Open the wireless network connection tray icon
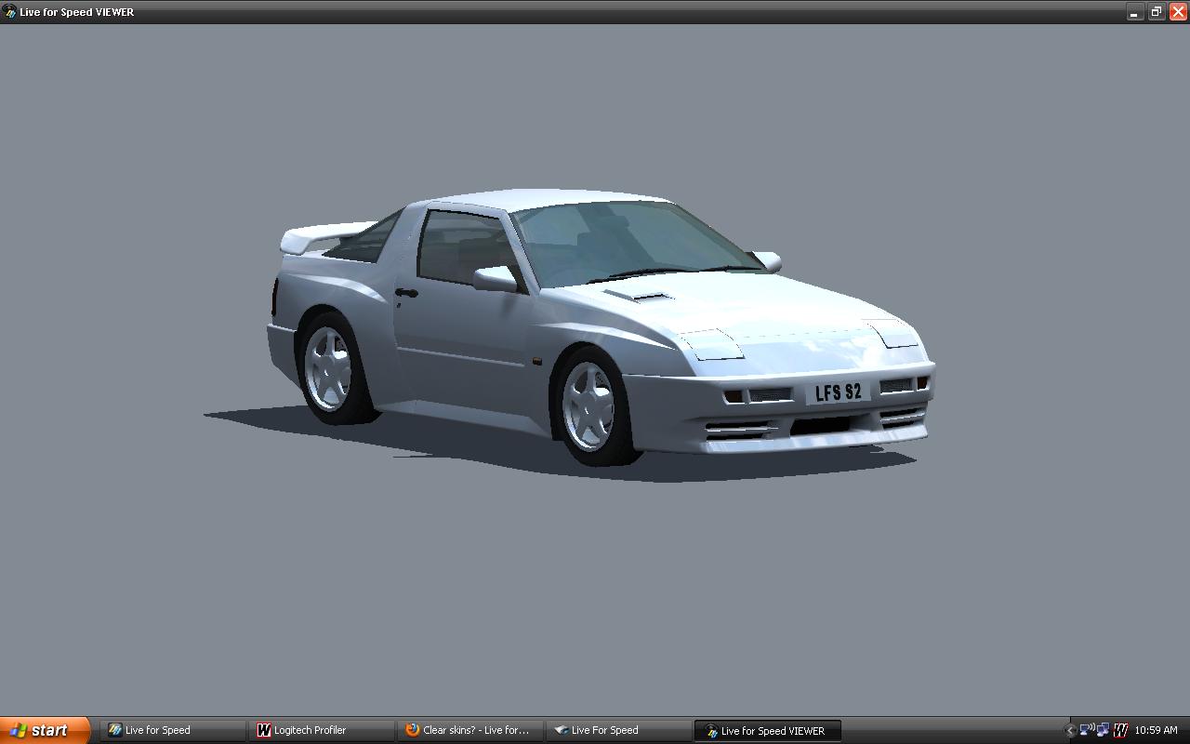Viewport: 1190px width, 744px height. 1086,730
